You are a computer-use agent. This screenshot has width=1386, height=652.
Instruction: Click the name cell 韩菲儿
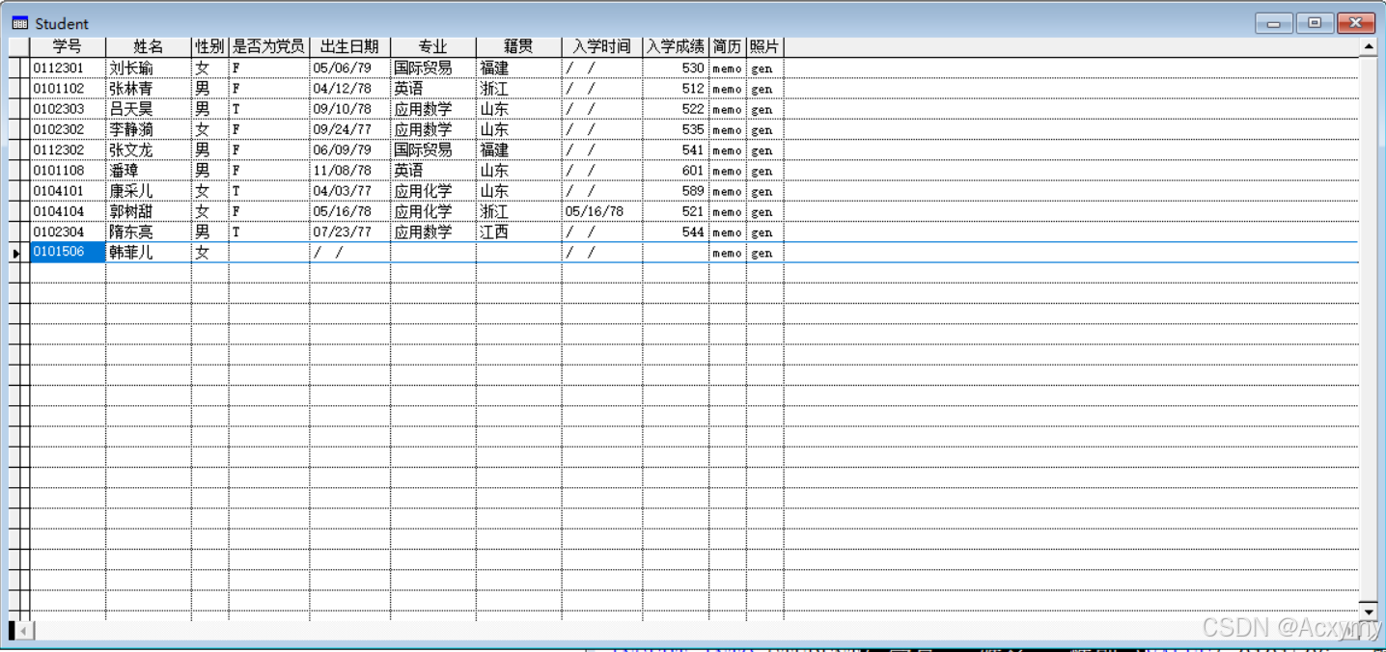click(149, 252)
